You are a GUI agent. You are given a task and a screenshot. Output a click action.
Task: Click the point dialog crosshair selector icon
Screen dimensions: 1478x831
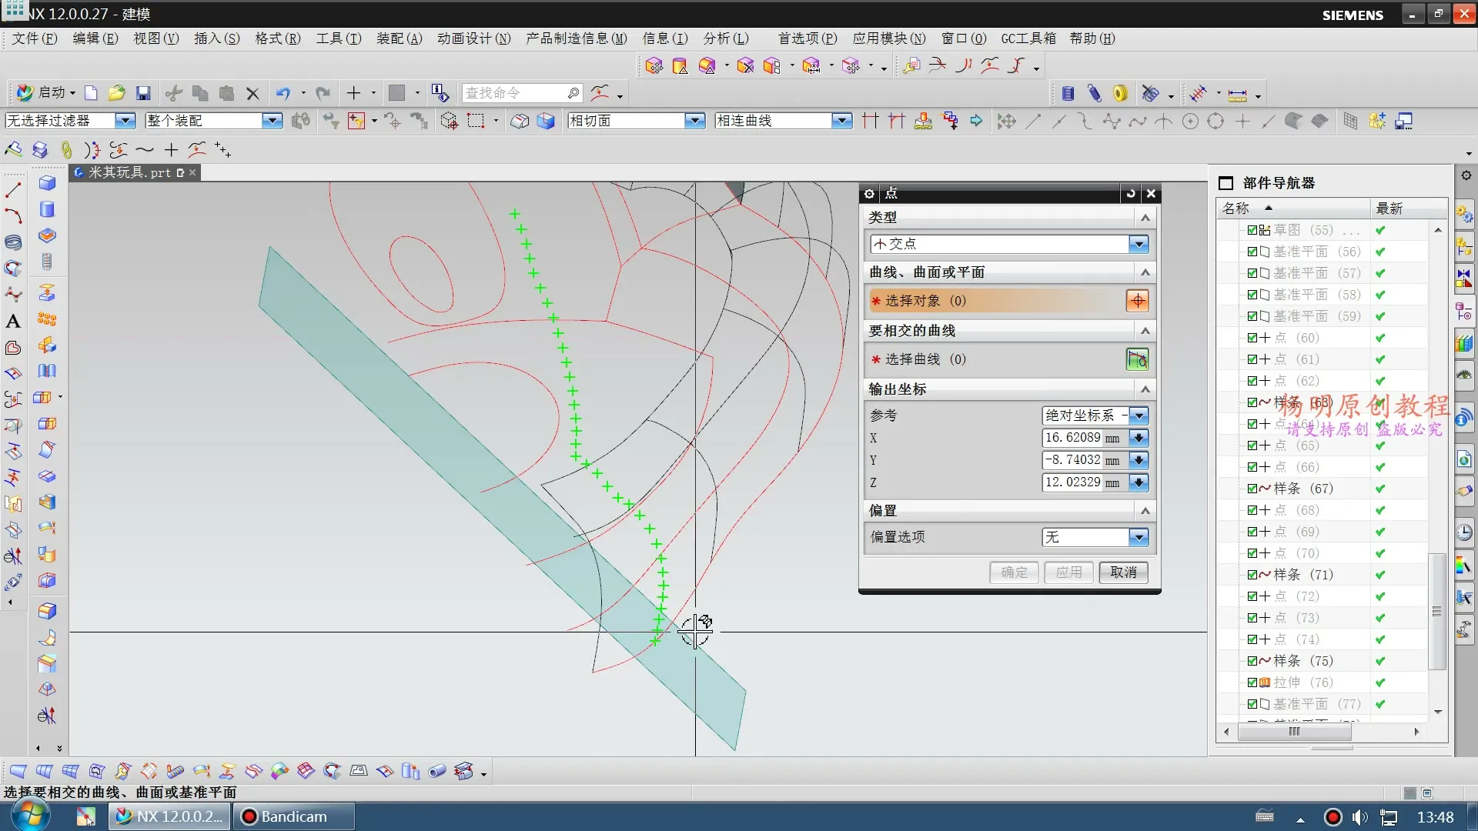point(1137,301)
